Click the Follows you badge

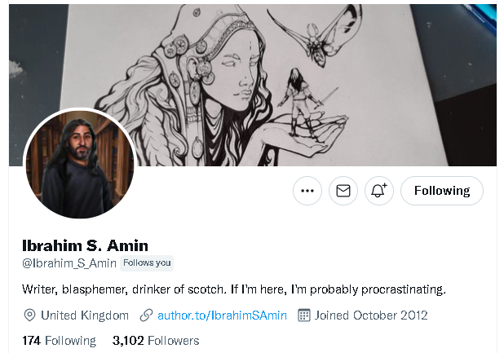147,263
